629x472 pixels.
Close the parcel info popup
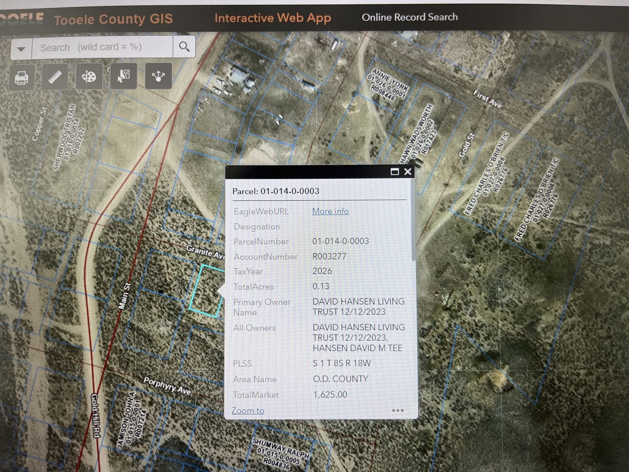point(408,171)
